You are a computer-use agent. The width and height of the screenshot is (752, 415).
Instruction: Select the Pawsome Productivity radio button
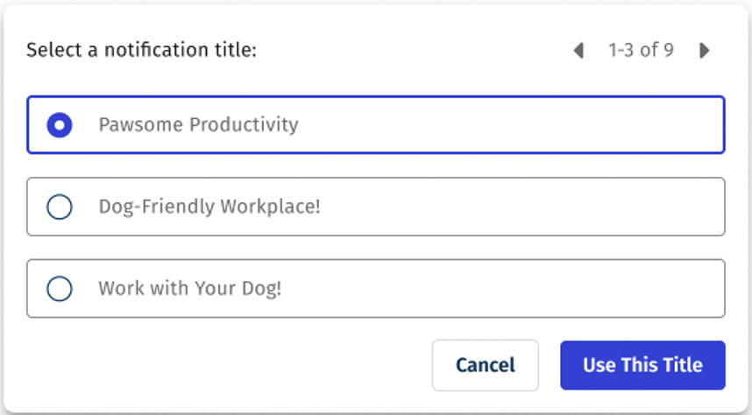pos(60,125)
